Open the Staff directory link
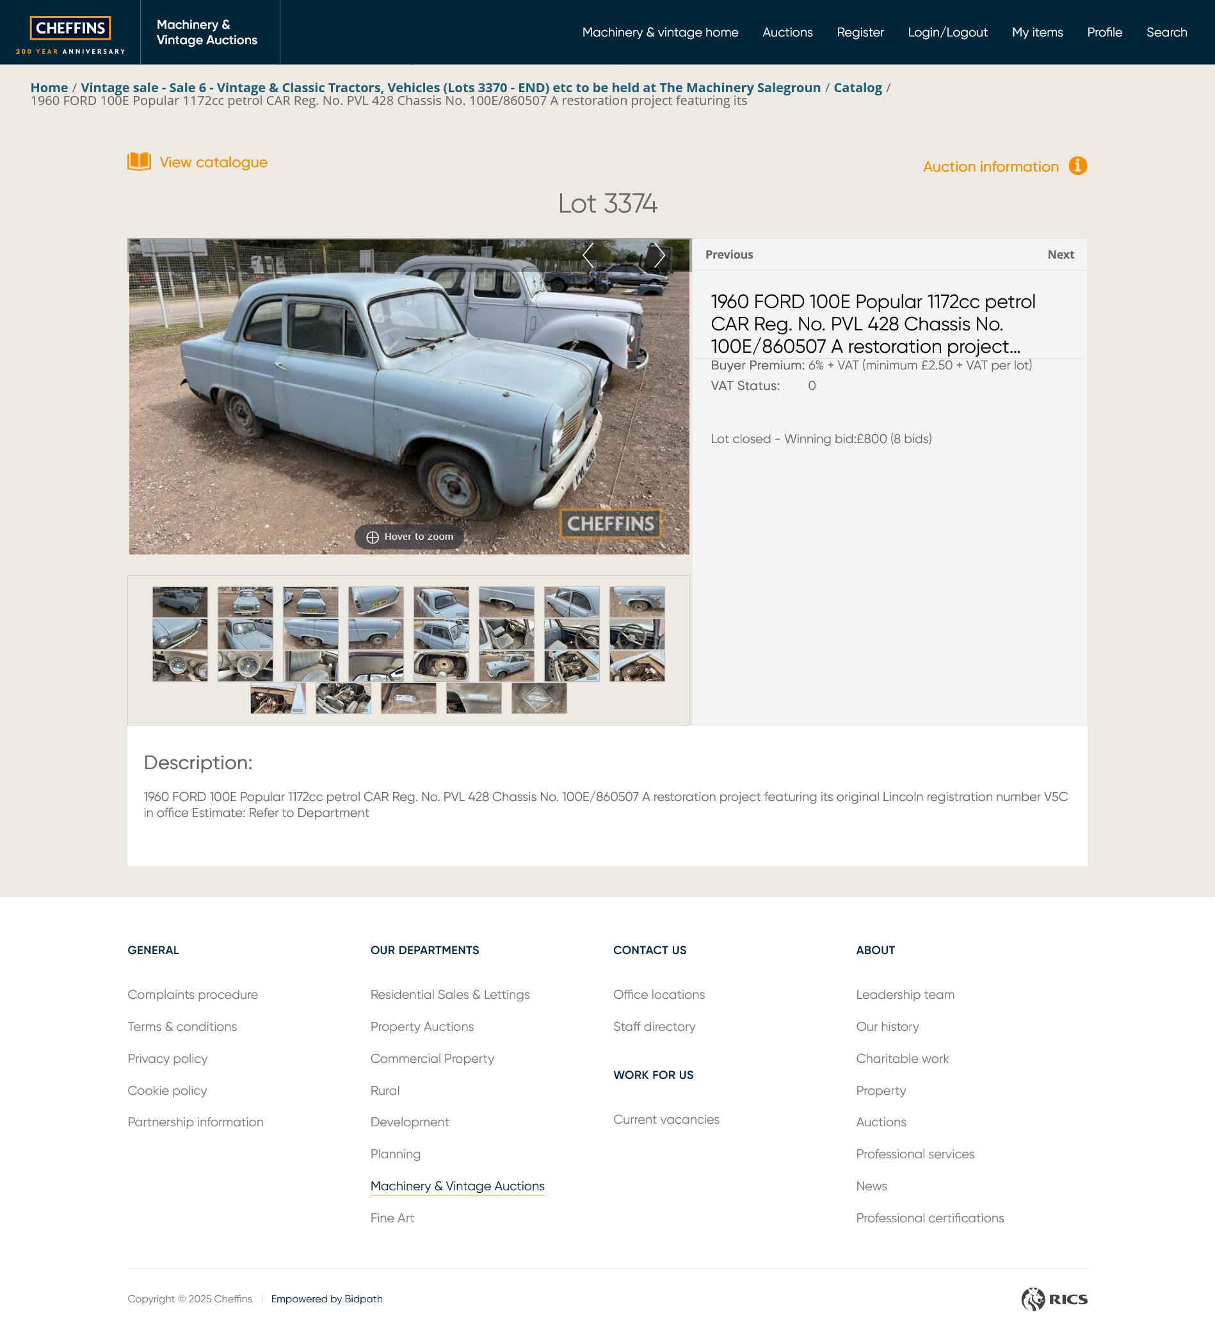 click(654, 1026)
